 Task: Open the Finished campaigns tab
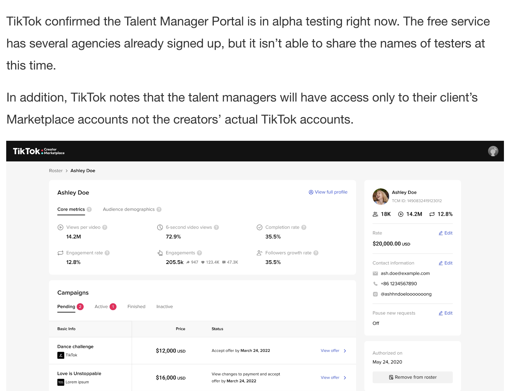tap(136, 307)
